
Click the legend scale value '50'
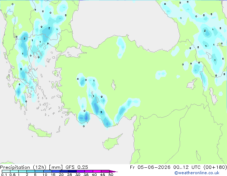(x=111, y=175)
